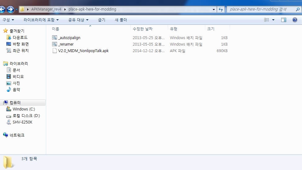This screenshot has width=302, height=170.
Task: Click the Forward navigation arrow button
Action: click(x=10, y=9)
